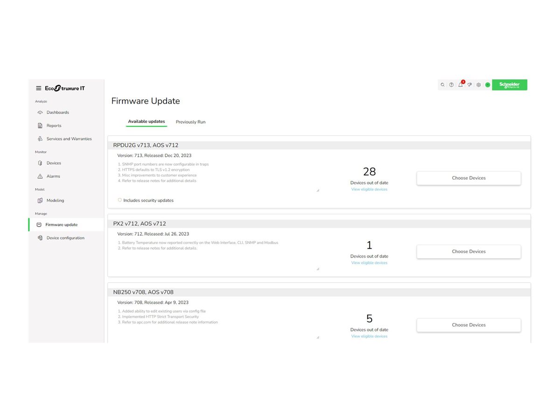Select the Available updates tab
The width and height of the screenshot is (560, 420).
pyautogui.click(x=147, y=121)
